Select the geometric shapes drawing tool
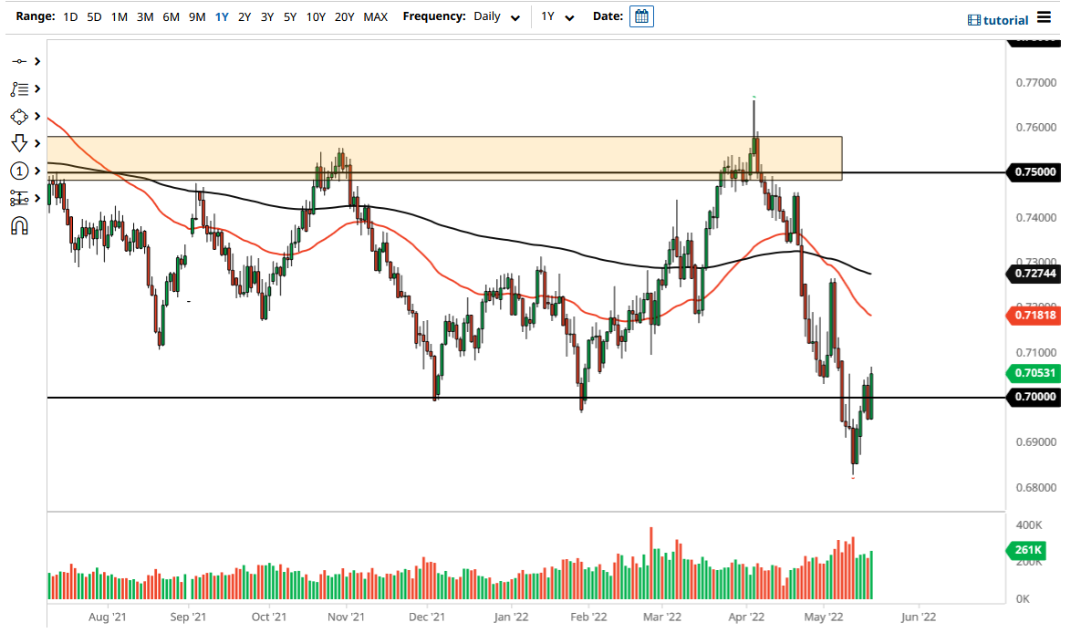 (x=20, y=116)
